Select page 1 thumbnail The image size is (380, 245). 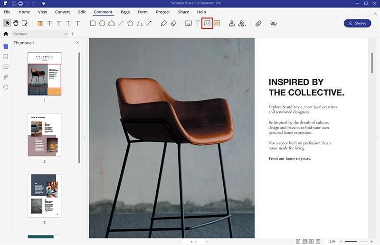click(44, 74)
